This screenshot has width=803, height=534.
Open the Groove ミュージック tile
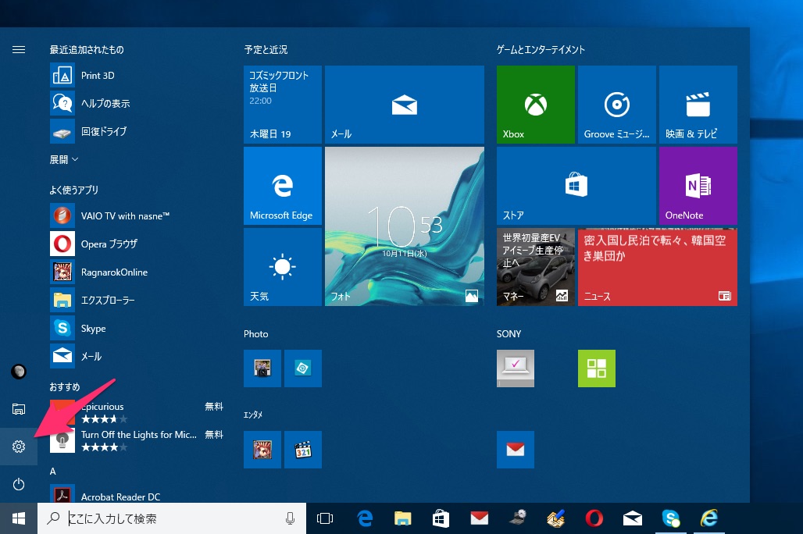point(617,105)
